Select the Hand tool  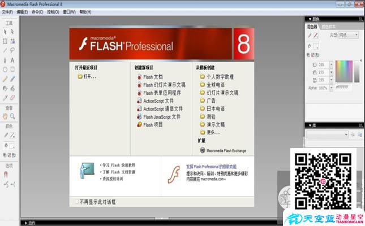click(5, 116)
